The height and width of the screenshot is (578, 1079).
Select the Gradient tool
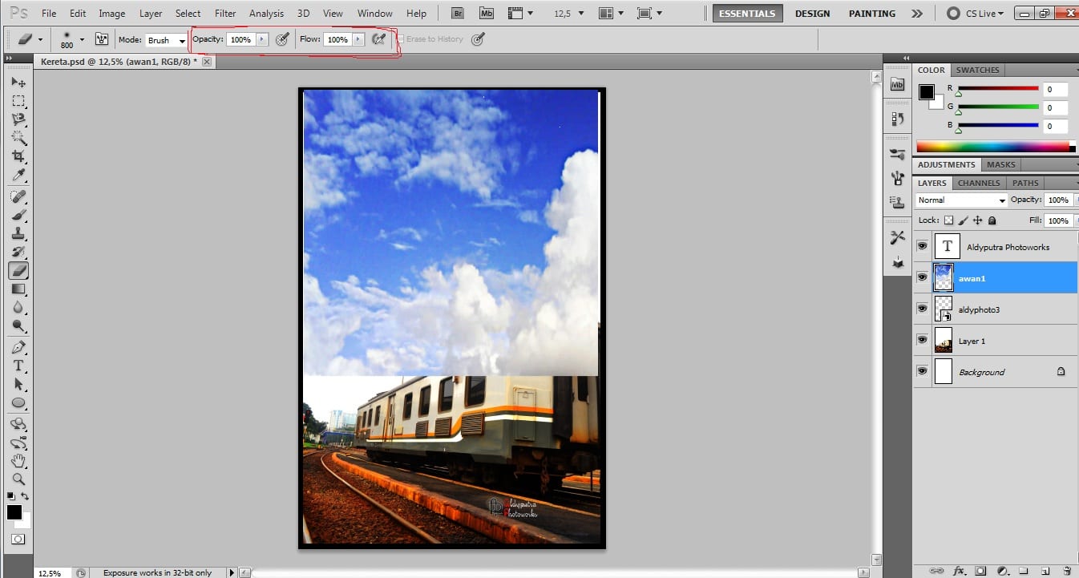click(x=18, y=289)
